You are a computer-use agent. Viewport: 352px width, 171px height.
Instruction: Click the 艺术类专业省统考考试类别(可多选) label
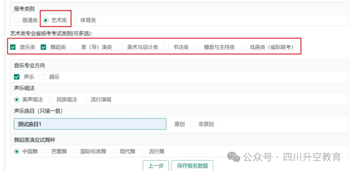click(x=51, y=34)
